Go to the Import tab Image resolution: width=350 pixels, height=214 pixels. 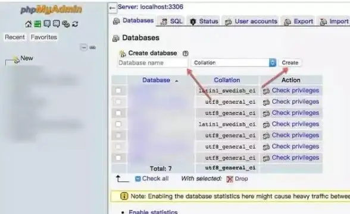pyautogui.click(x=334, y=21)
